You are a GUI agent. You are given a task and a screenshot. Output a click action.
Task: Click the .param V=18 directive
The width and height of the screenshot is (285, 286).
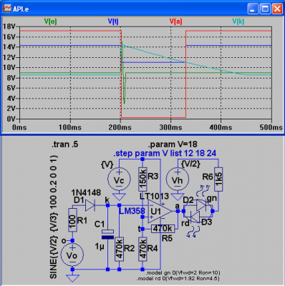tap(173, 144)
